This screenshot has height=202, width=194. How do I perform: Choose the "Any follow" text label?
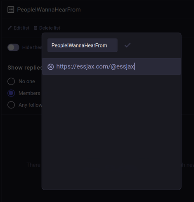tap(30, 105)
